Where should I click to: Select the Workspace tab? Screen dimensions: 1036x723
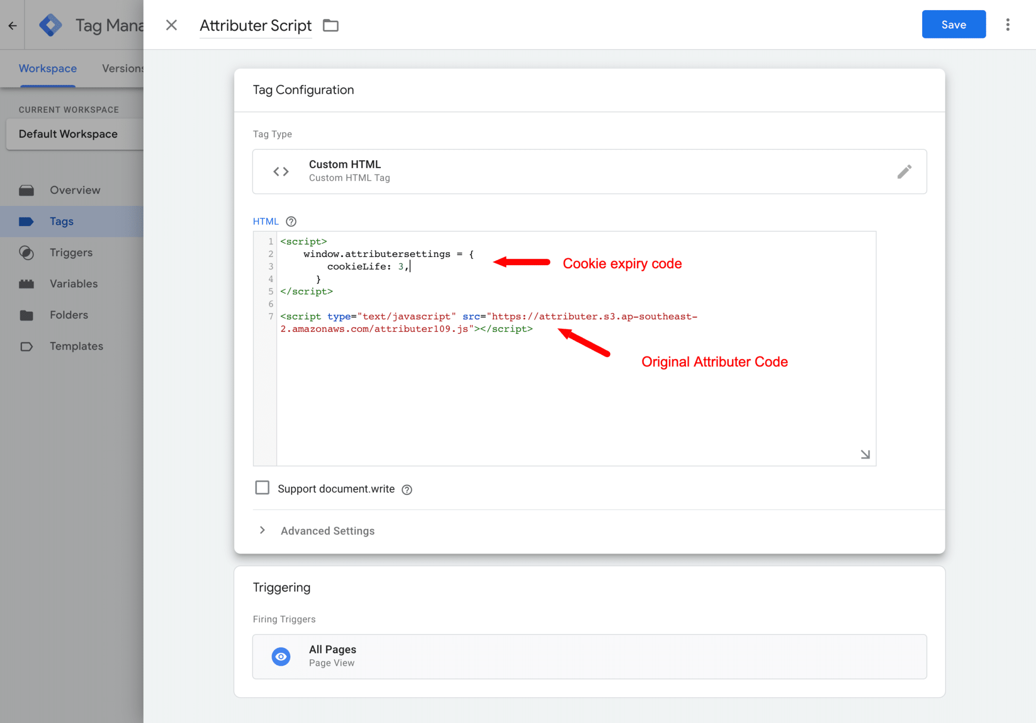coord(48,68)
